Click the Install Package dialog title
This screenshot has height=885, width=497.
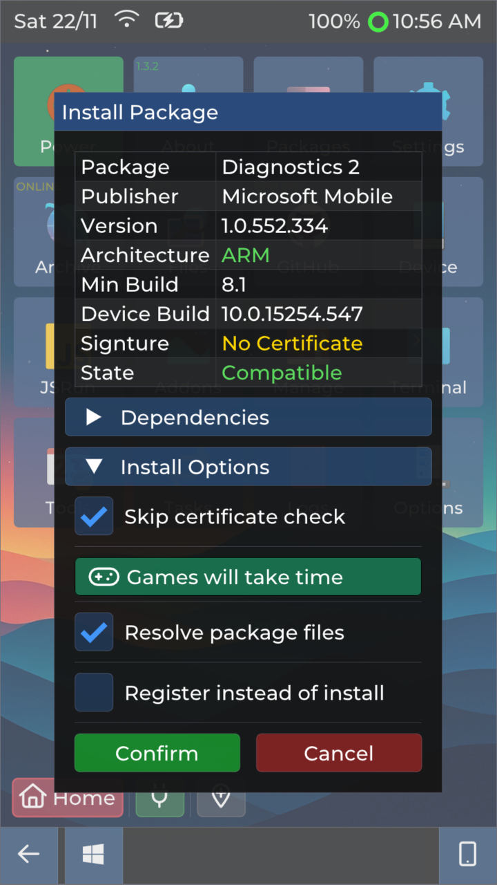[x=140, y=112]
